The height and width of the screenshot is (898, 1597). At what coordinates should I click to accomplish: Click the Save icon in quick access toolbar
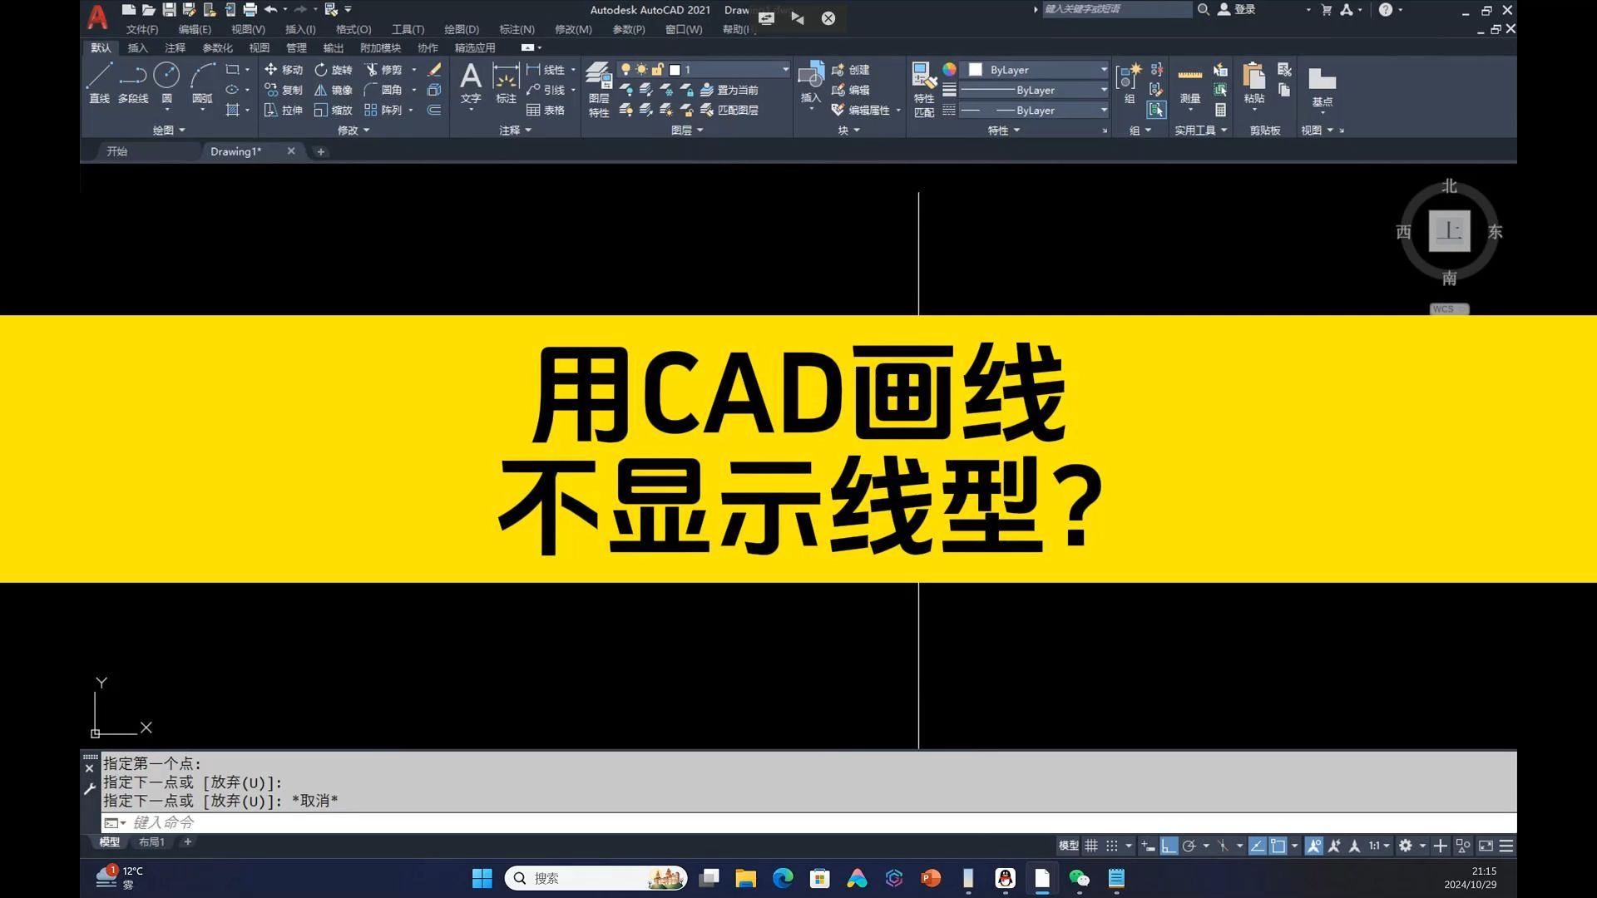(x=169, y=10)
